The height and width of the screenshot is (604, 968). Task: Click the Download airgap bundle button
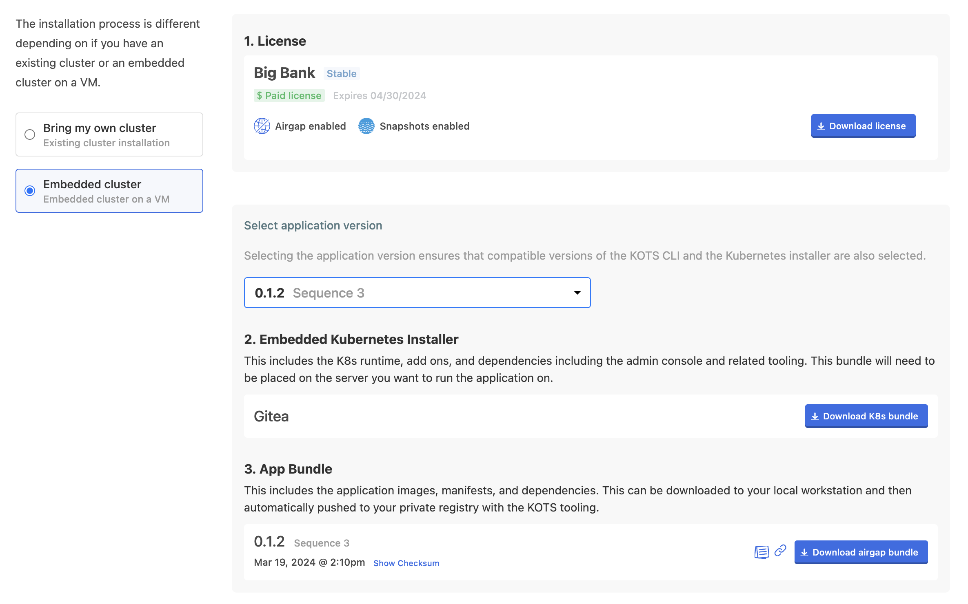(x=861, y=552)
